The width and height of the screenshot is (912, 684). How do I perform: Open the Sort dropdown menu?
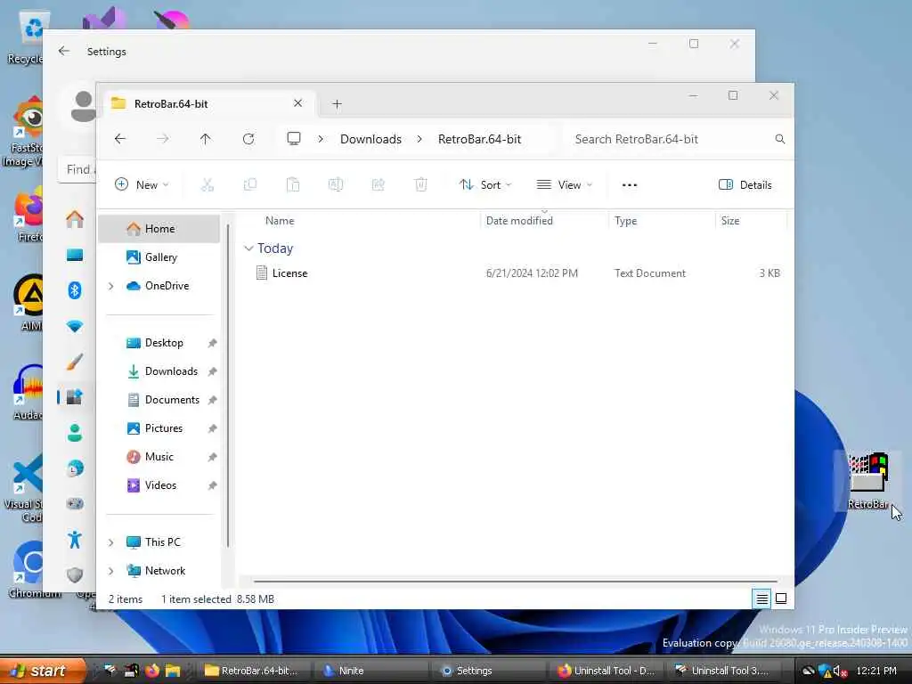485,185
